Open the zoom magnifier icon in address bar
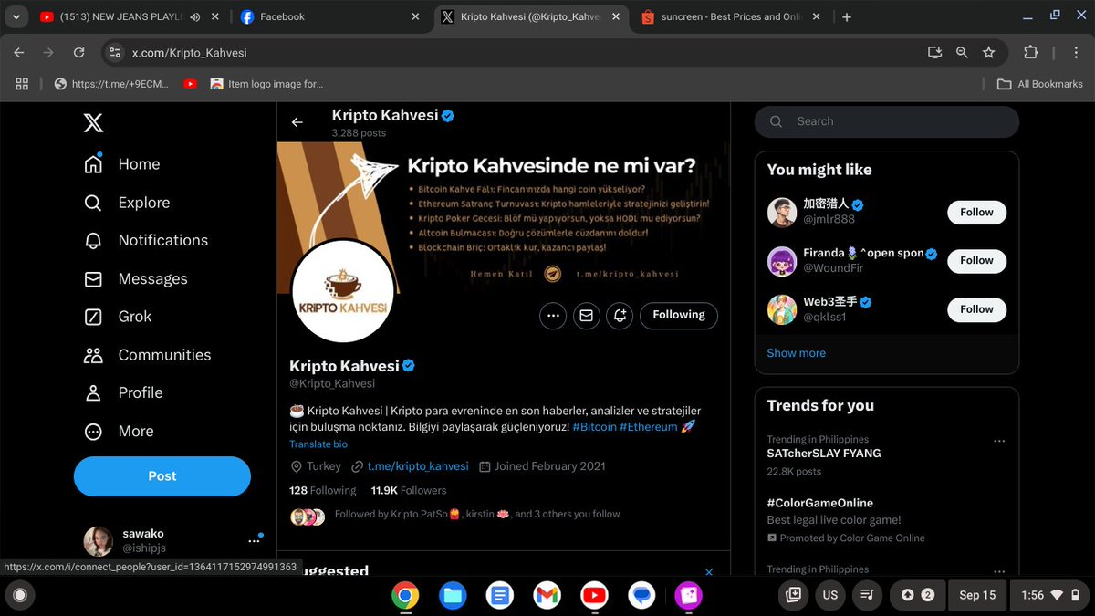The height and width of the screenshot is (616, 1095). click(x=962, y=53)
